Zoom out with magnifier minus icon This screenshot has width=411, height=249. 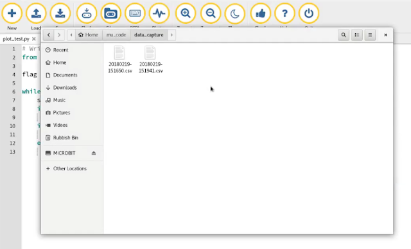[211, 13]
